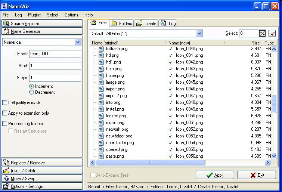282x192 pixels.
Task: Click the green check beside Icon_0045.png
Action: pyautogui.click(x=170, y=83)
